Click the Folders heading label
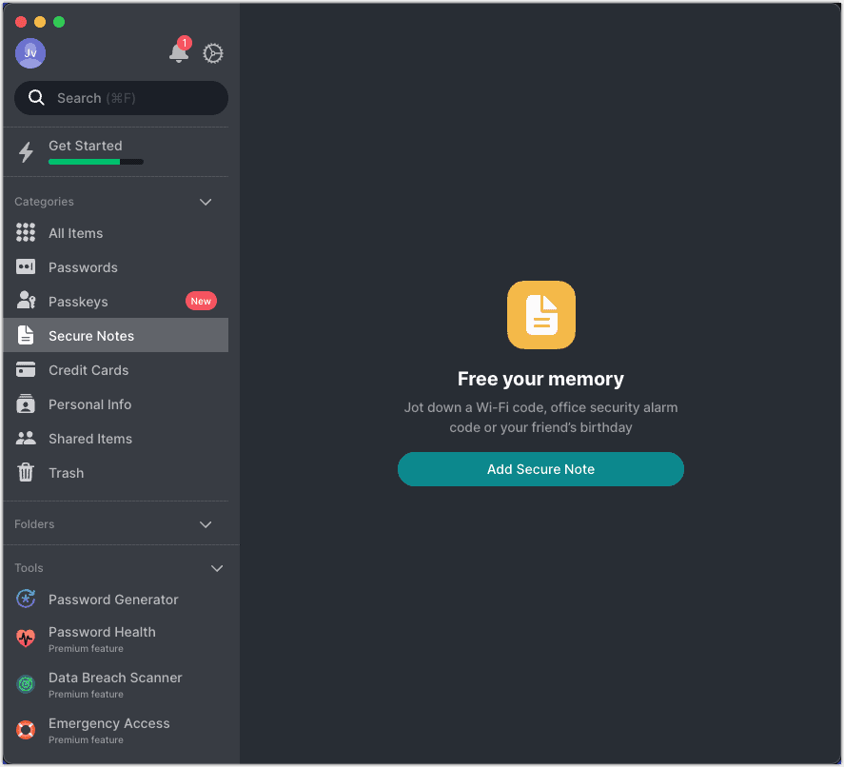 tap(34, 523)
